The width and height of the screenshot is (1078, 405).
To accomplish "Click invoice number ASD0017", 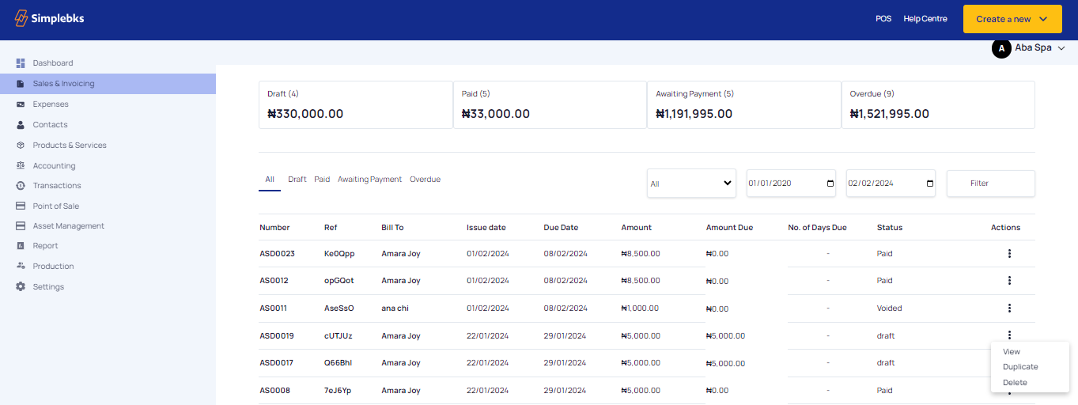I will [277, 363].
